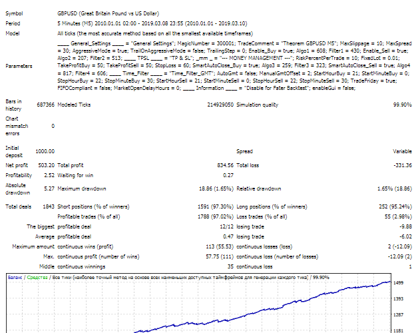Click the Parameters label
The image size is (416, 333).
pos(19,66)
